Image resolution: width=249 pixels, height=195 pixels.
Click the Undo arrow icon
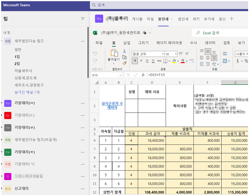pyautogui.click(x=95, y=54)
